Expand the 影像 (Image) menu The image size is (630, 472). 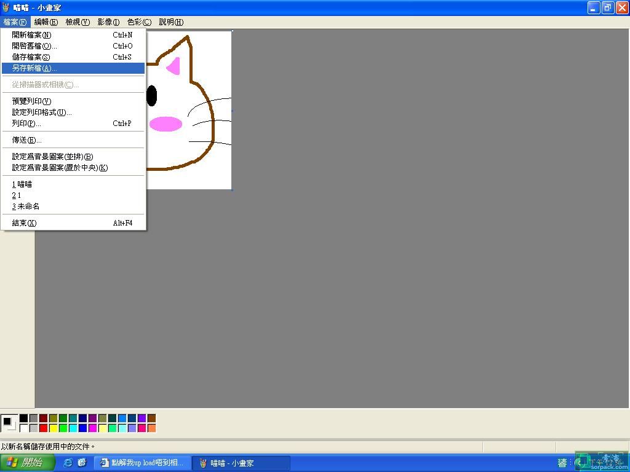point(108,22)
